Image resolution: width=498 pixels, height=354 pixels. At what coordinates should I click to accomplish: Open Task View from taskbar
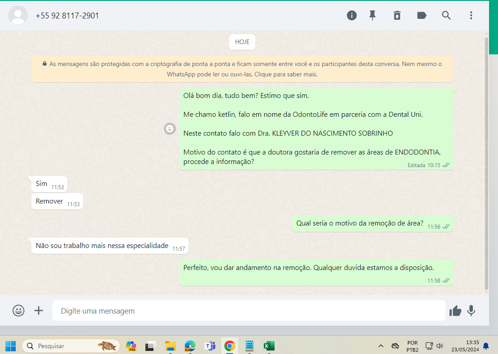(151, 346)
